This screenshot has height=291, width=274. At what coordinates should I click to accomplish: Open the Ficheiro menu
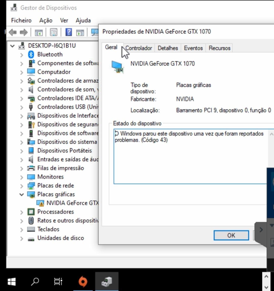coord(21,20)
